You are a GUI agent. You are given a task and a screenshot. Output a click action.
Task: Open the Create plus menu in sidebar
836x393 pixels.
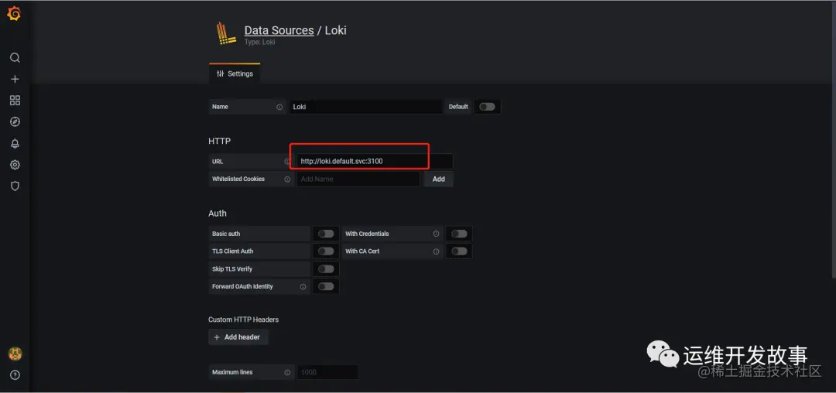click(15, 79)
